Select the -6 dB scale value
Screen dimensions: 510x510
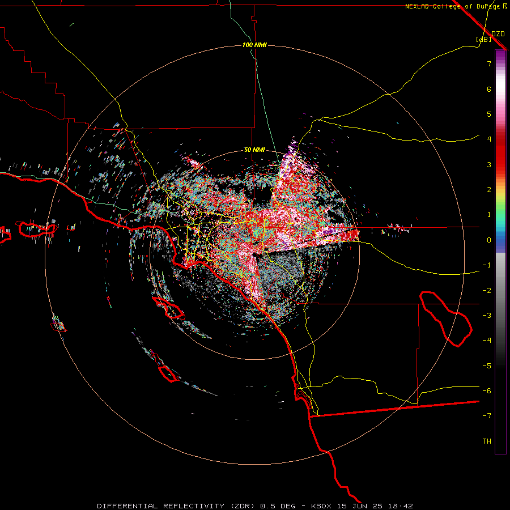tap(487, 391)
